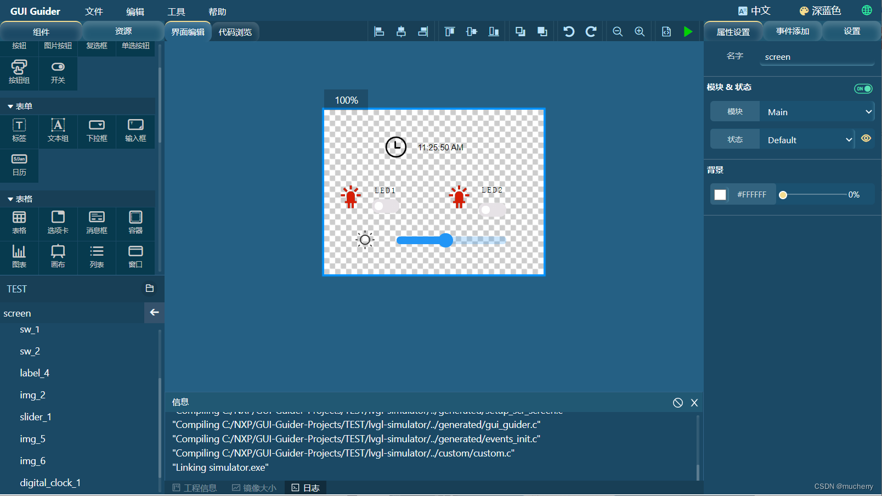Pick the Label (标签) widget
The image size is (882, 496).
tap(19, 131)
